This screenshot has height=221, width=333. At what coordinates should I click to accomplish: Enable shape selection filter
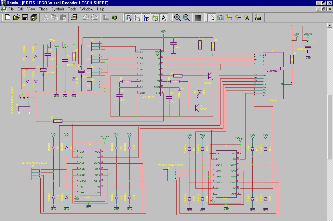coord(155,18)
